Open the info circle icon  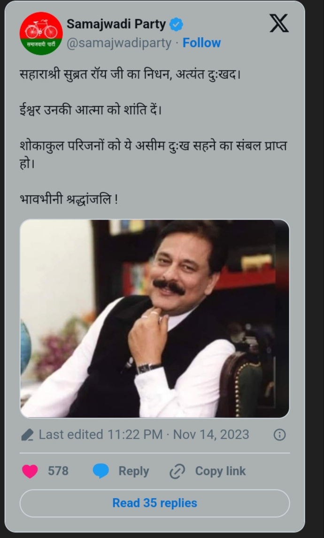click(279, 435)
